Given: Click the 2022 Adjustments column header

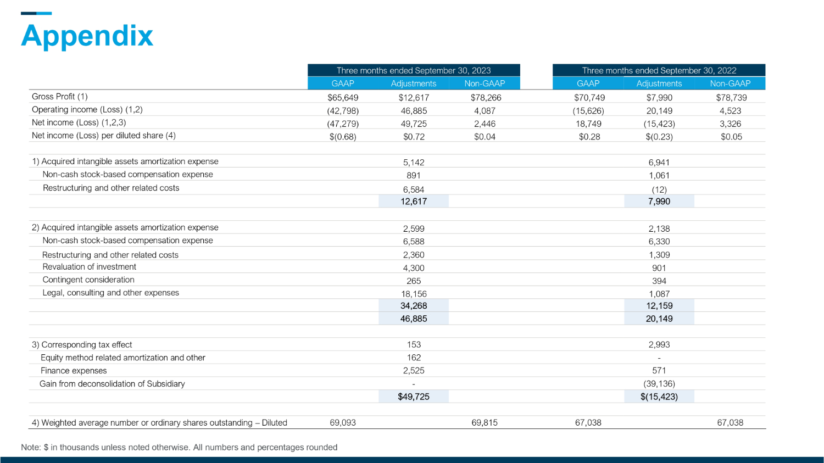Looking at the screenshot, I should click(x=659, y=83).
